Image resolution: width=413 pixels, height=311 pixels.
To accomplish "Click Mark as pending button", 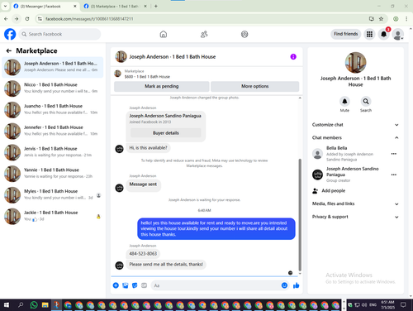I will pos(162,86).
